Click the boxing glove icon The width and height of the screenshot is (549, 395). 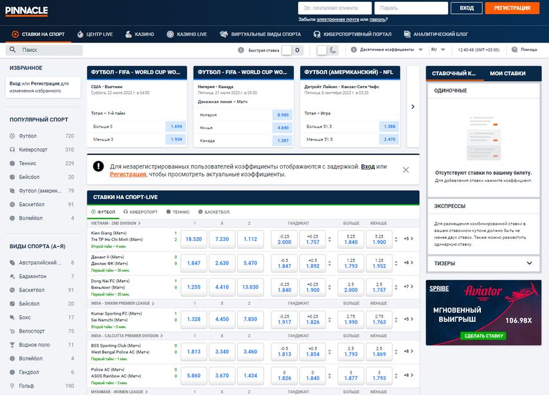[12, 317]
